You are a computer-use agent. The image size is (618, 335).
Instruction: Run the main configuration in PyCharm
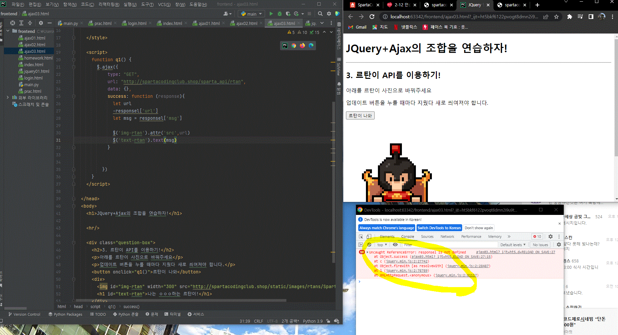tap(271, 14)
